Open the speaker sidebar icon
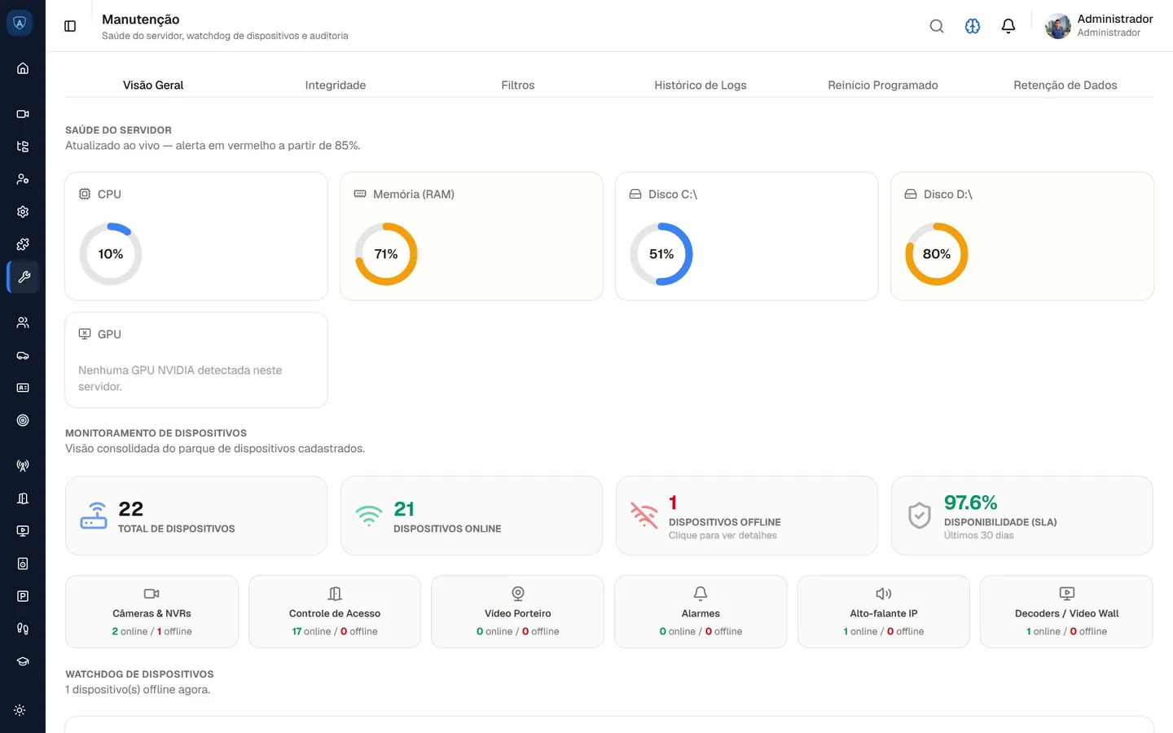Screen dimensions: 1173x733 point(23,564)
